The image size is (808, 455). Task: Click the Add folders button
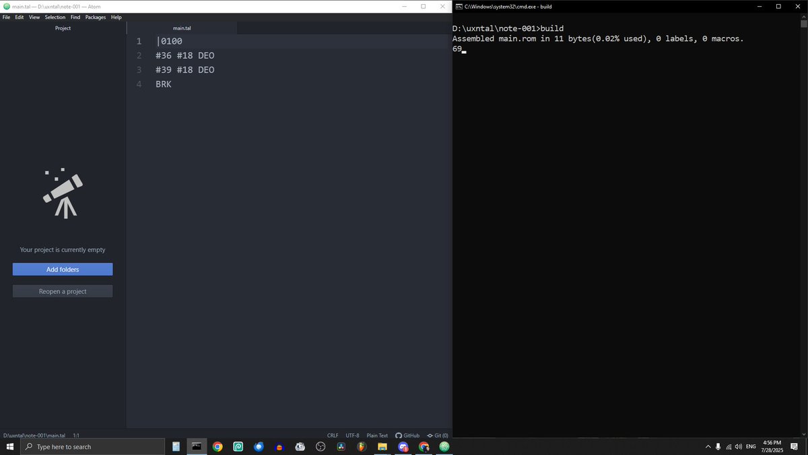pos(63,270)
